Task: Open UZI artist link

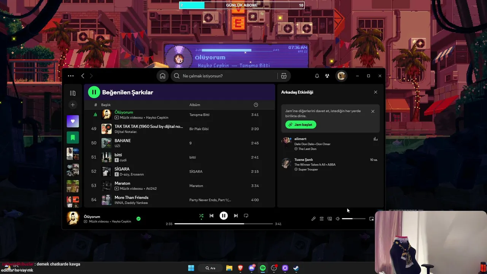Action: [x=117, y=146]
